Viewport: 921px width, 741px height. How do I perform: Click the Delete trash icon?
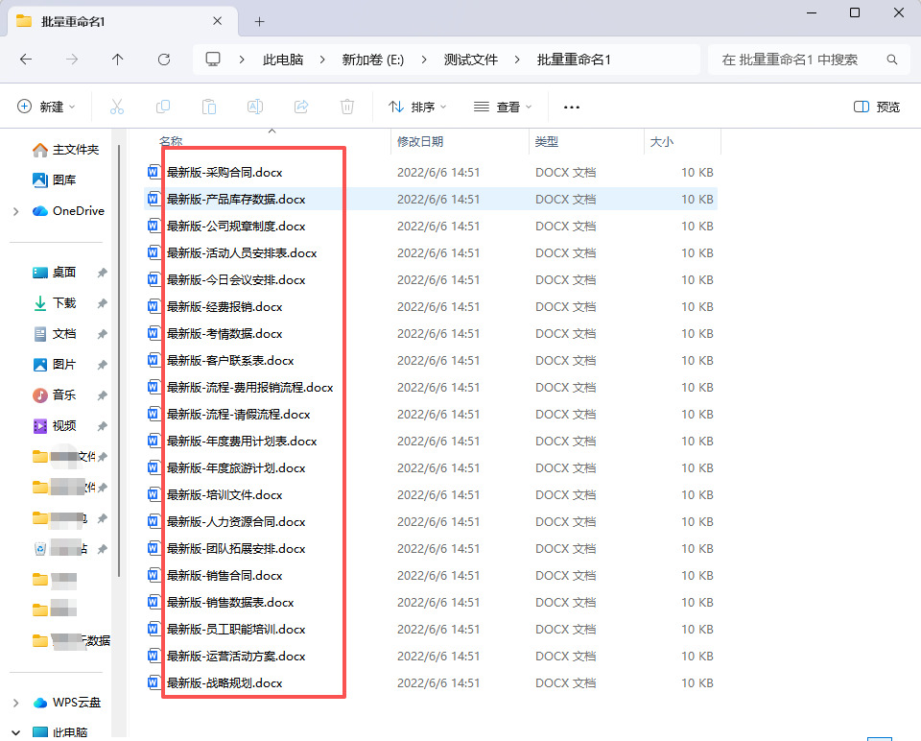click(347, 107)
